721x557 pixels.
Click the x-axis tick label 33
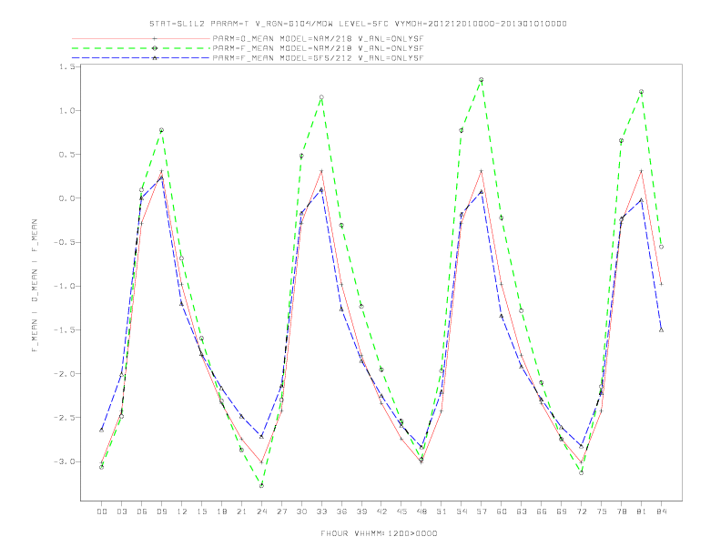tap(321, 511)
